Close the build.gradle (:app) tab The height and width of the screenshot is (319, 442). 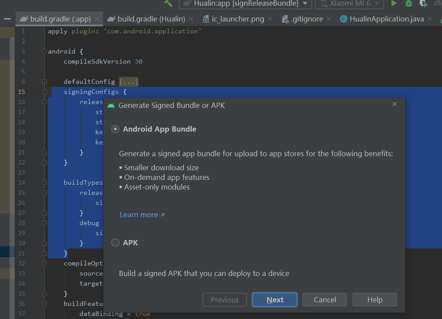point(97,19)
